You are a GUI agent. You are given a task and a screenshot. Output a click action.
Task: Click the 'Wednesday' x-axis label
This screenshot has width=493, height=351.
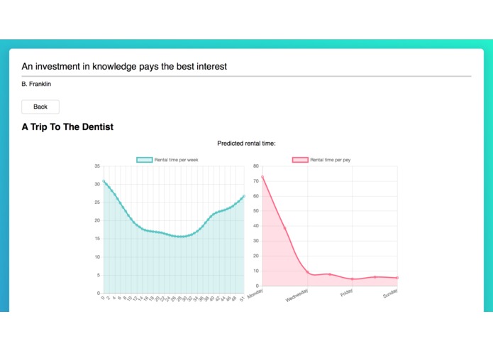(x=297, y=296)
